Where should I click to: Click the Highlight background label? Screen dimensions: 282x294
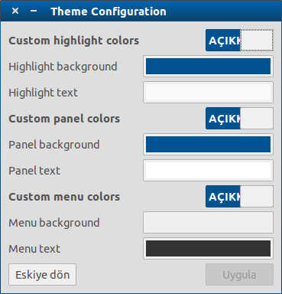tap(63, 67)
